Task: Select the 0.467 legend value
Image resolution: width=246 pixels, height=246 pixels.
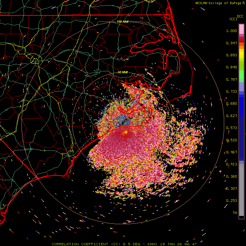Action: (x=232, y=152)
